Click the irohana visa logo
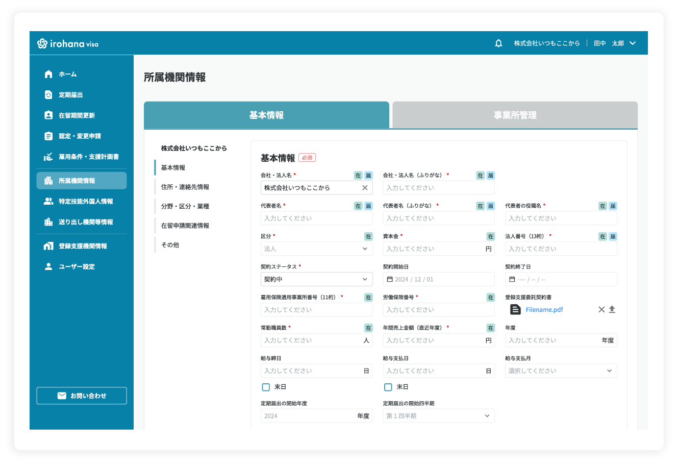 pos(68,44)
